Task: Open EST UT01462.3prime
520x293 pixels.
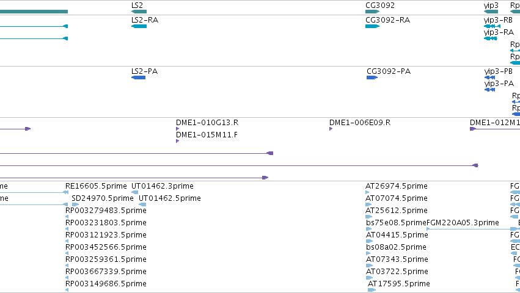Action: coord(163,186)
